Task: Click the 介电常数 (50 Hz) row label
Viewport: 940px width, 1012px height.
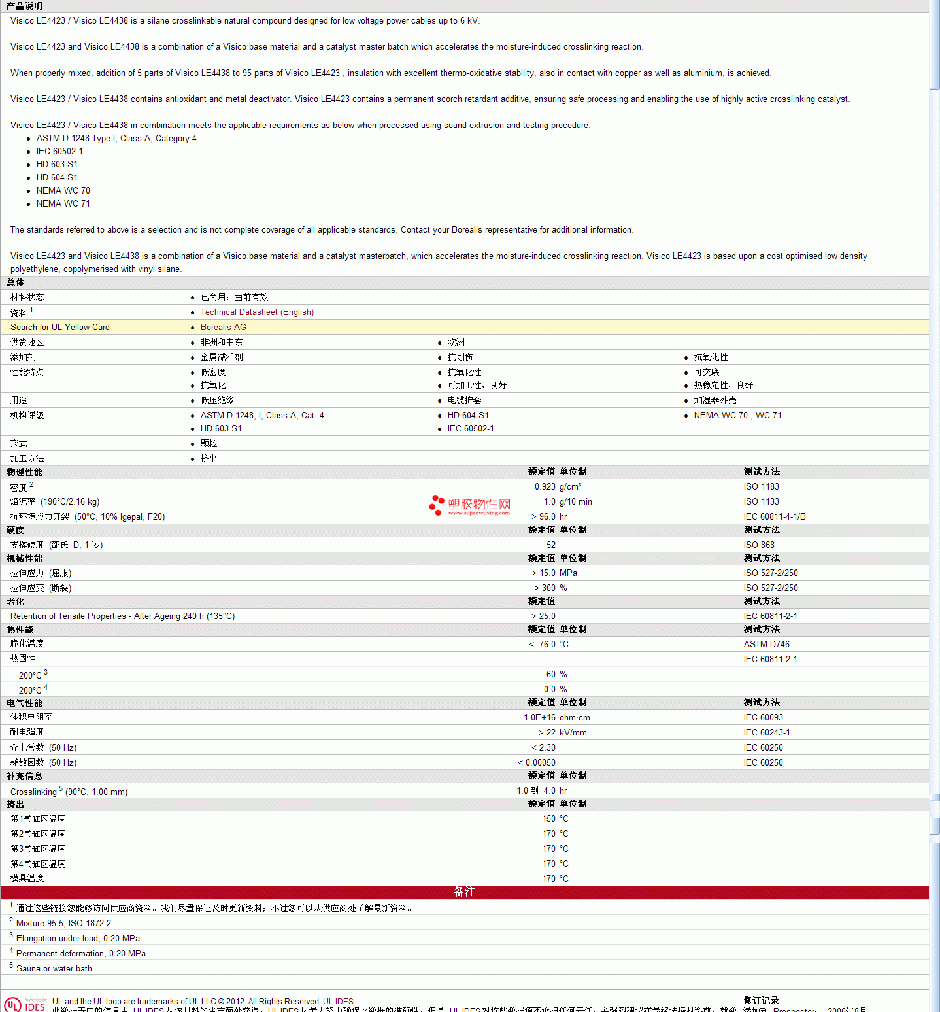Action: click(x=43, y=748)
